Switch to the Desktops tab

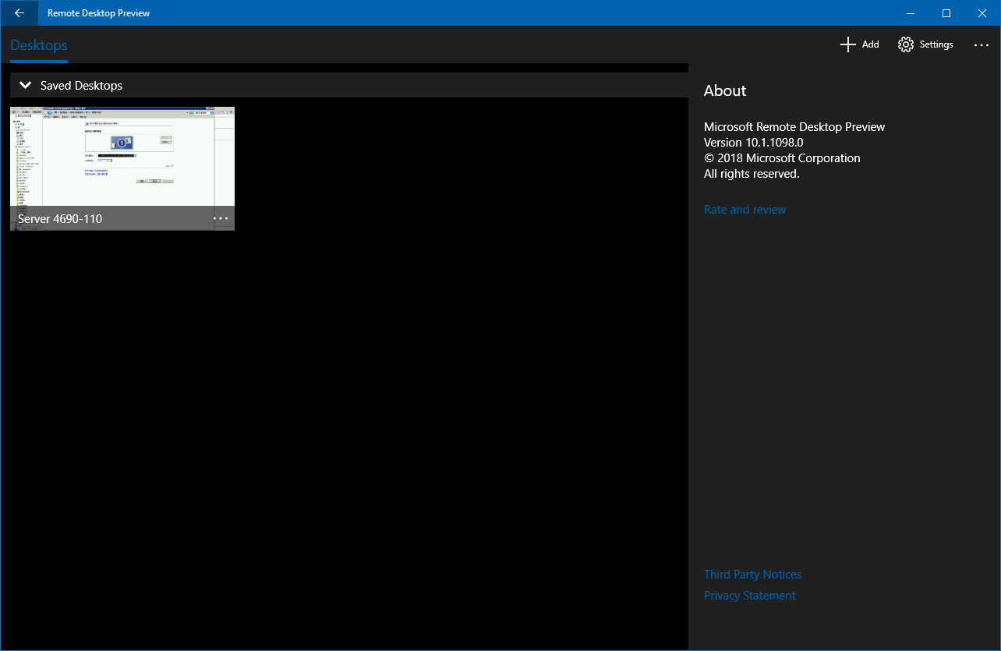[x=39, y=45]
